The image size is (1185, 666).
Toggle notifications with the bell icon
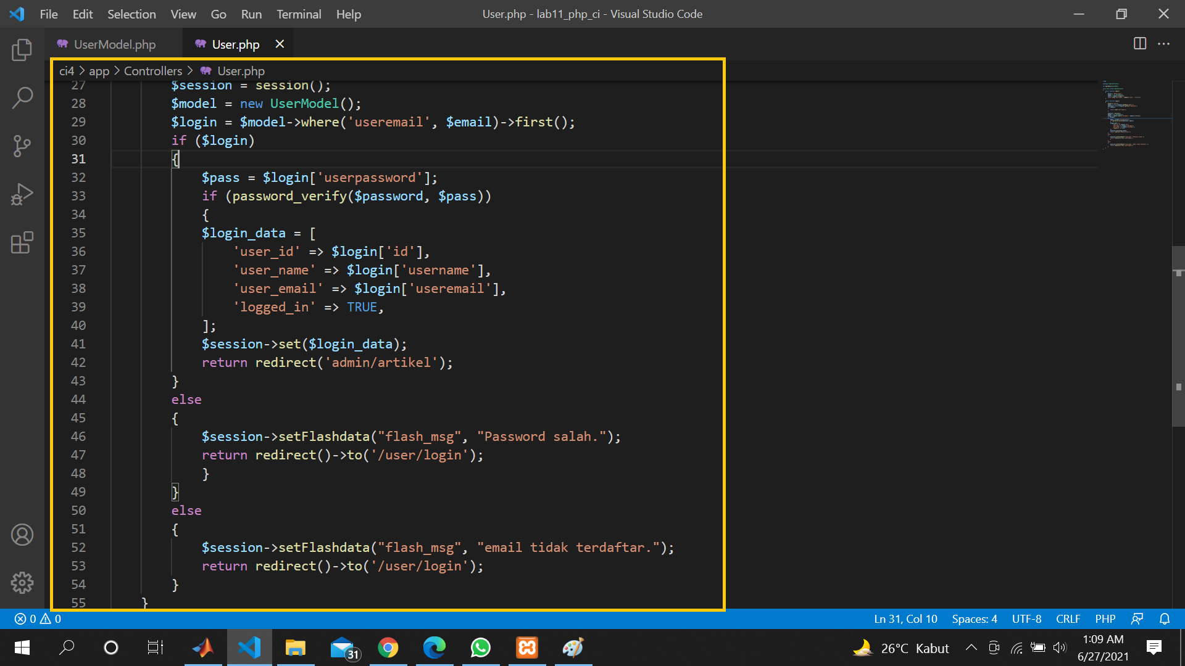[1164, 619]
